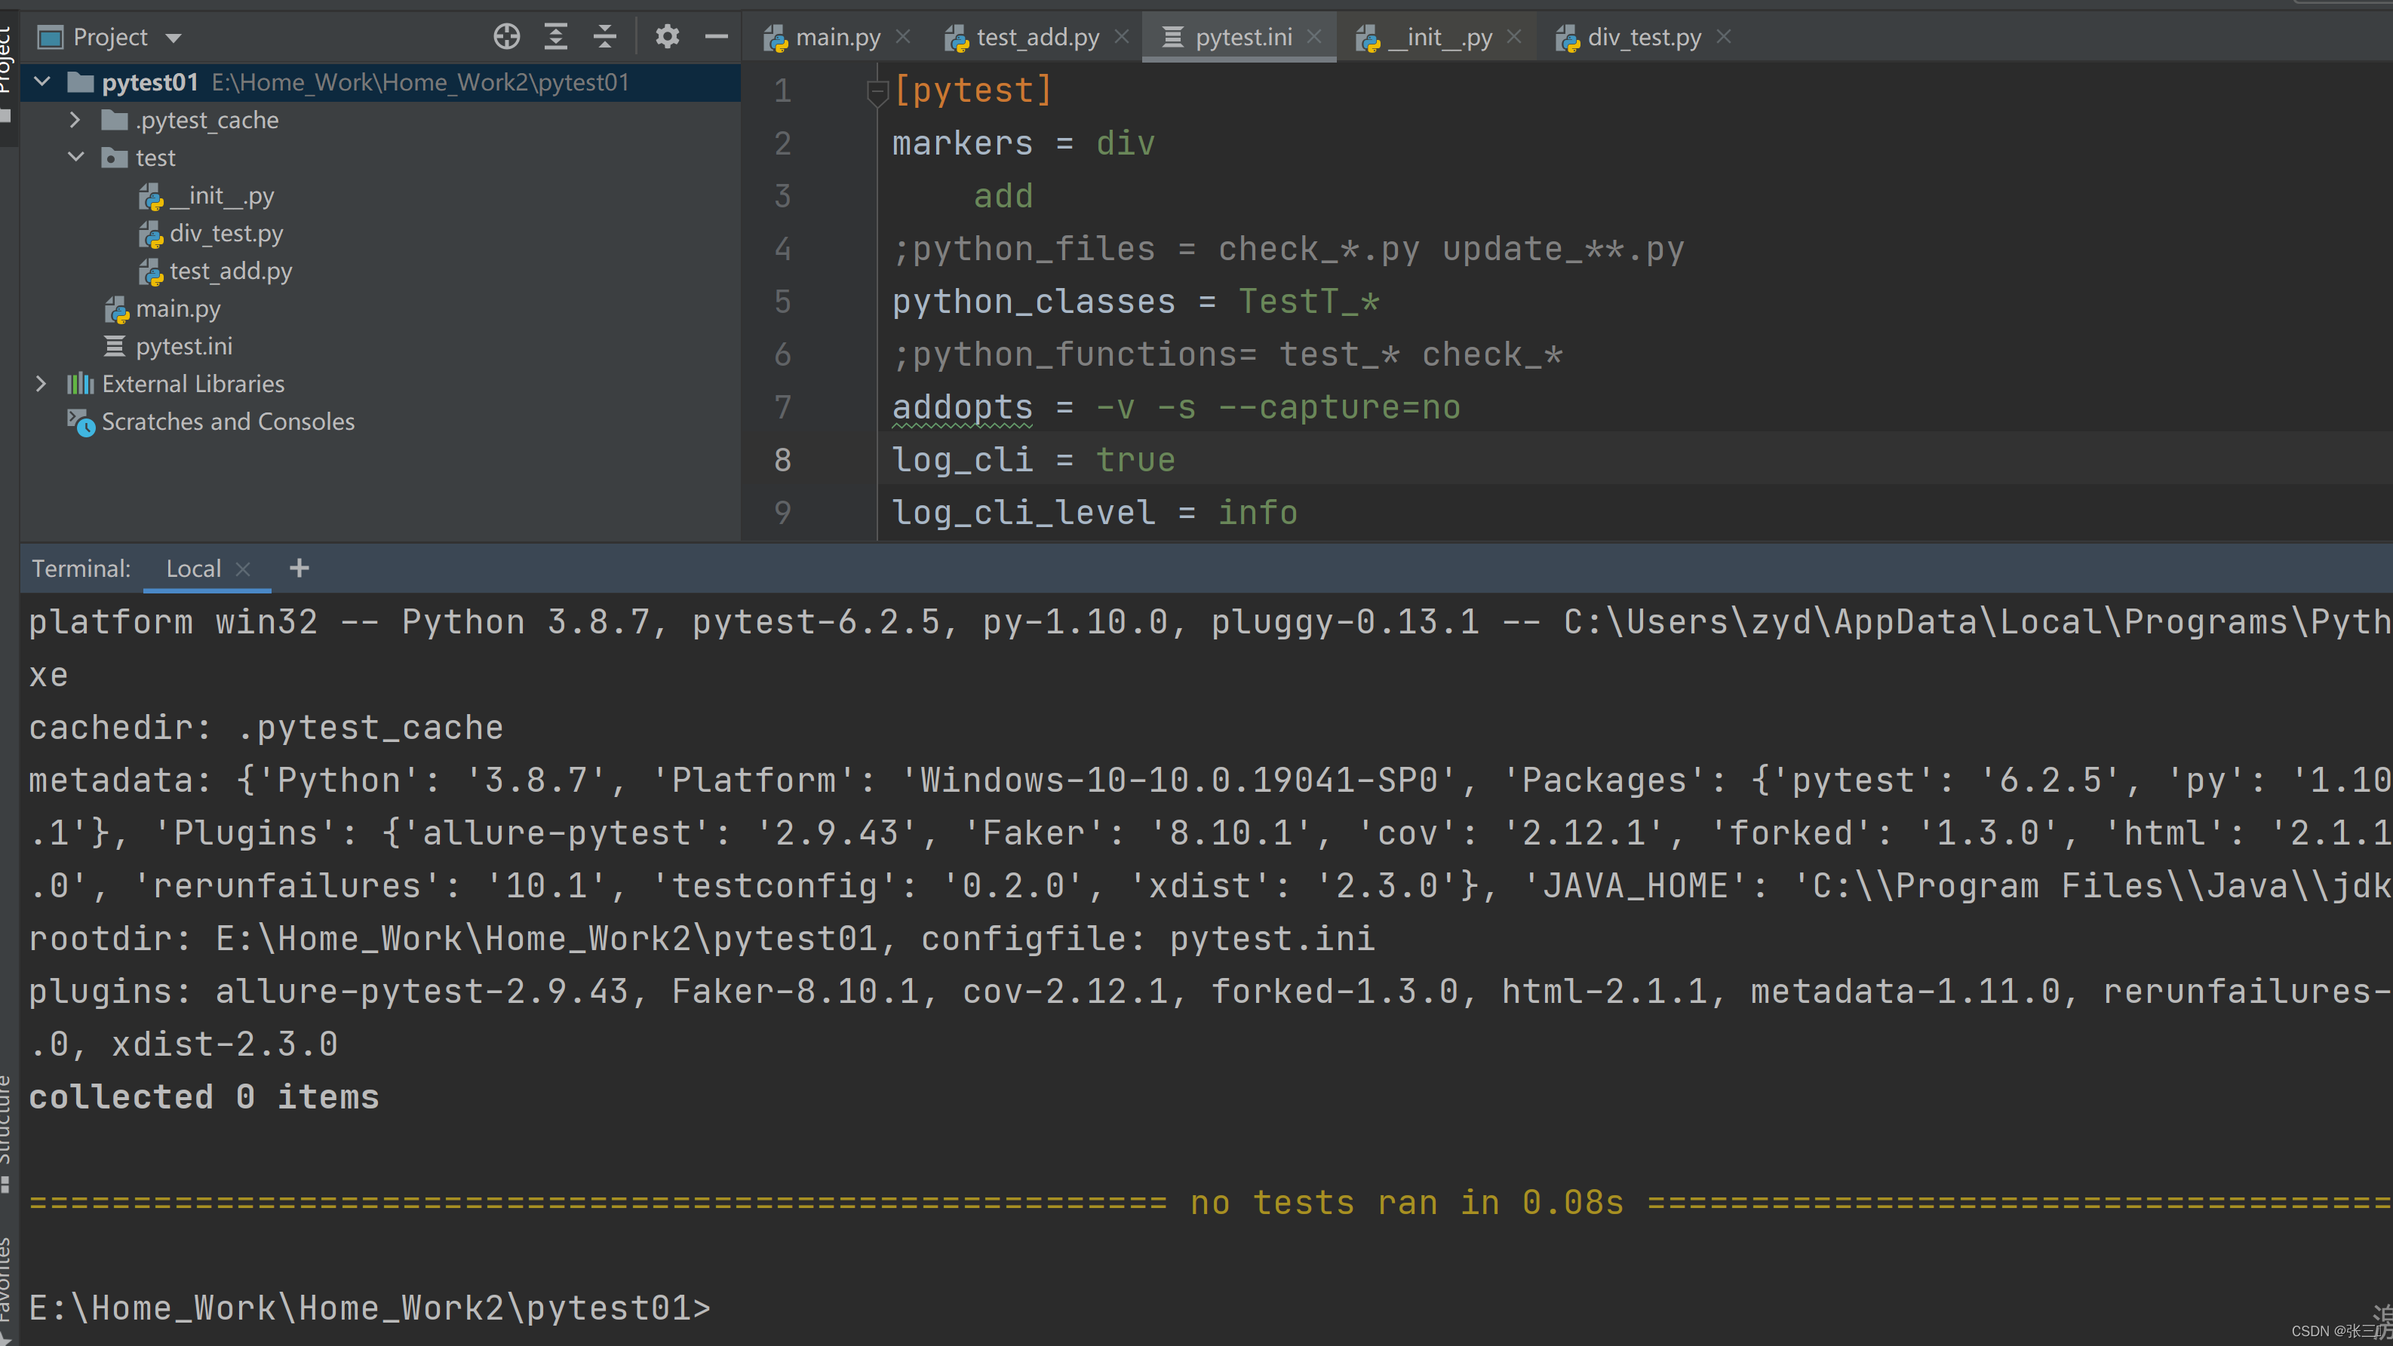Expand External Libraries node
Screen dimensions: 2393x1346
(x=40, y=385)
